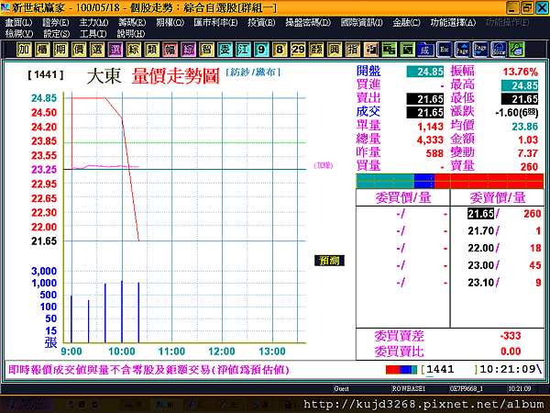Screen dimensions: 550x413
Task: Click the 額 toolbar icon
Action: 316,50
